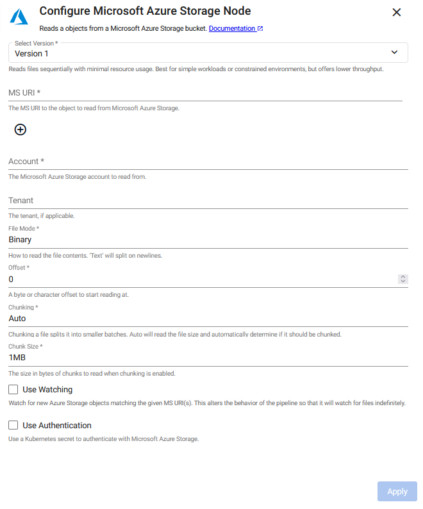This screenshot has height=509, width=423.
Task: Enable the Use Watching checkbox
Action: click(13, 389)
